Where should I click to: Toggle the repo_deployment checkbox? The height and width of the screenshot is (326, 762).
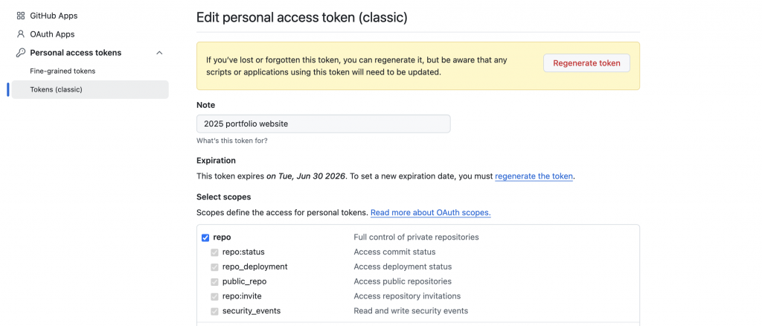pyautogui.click(x=215, y=267)
